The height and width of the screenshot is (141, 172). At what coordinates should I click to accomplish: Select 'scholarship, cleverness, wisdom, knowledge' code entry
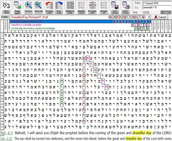(80, 28)
